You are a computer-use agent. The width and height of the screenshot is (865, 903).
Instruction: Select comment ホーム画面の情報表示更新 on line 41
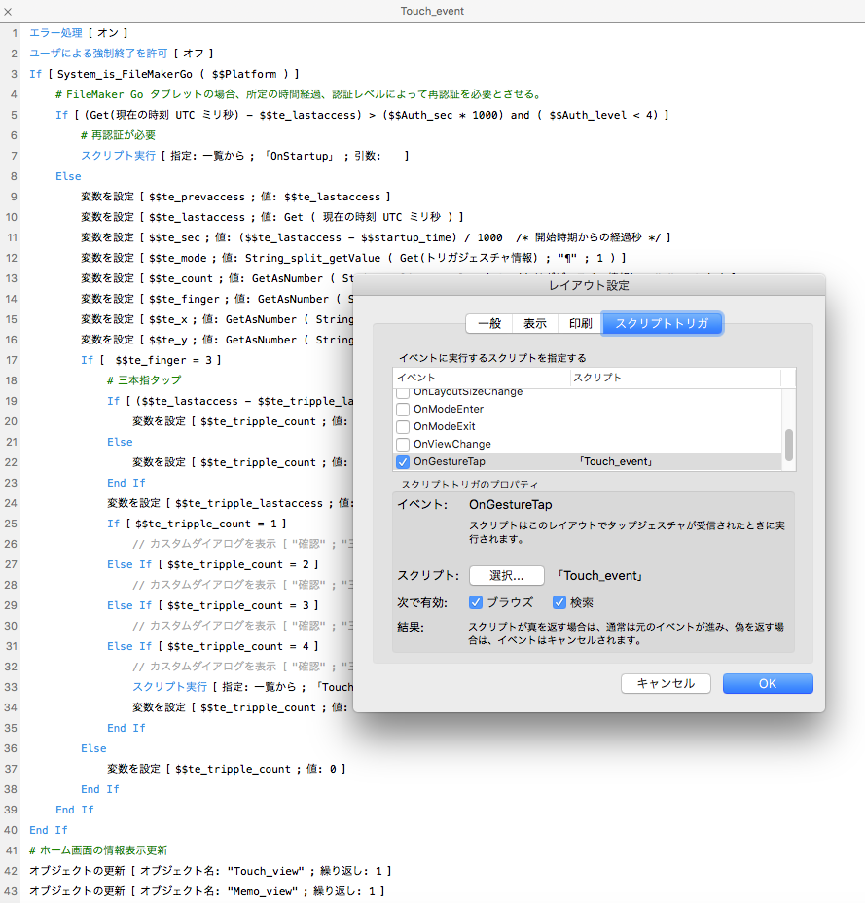click(98, 850)
